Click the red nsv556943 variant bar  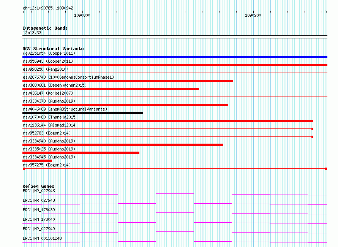click(x=175, y=65)
